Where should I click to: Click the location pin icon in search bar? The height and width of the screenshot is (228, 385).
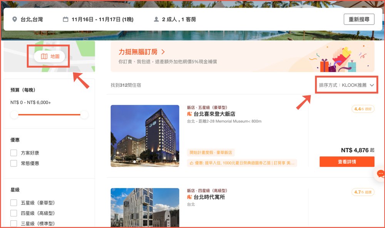[15, 19]
